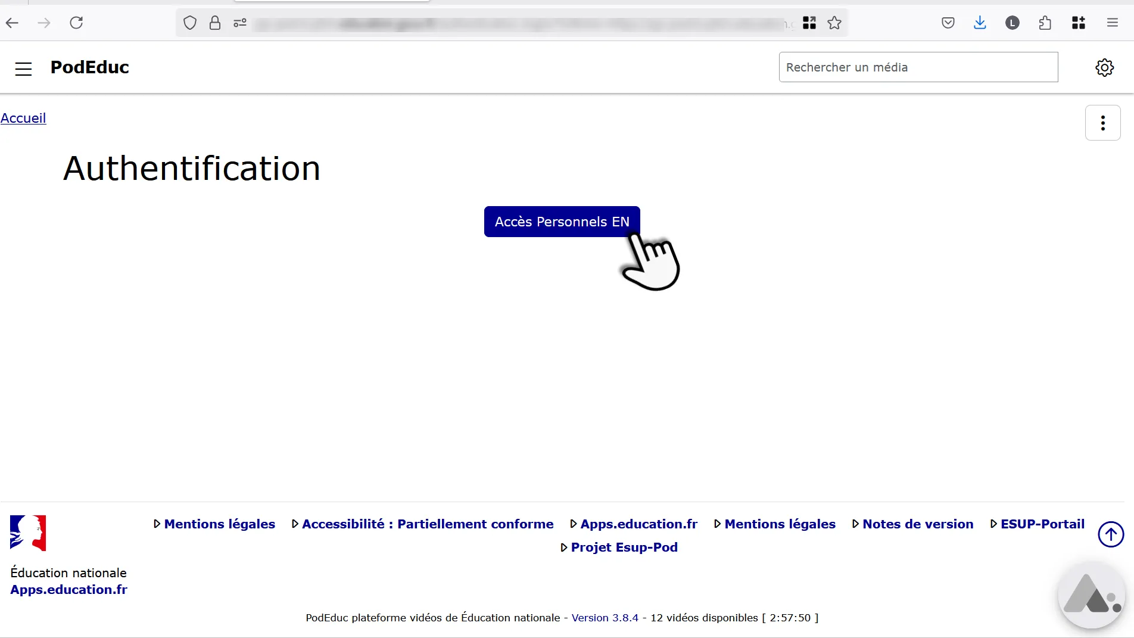Bookmark this page with the star icon
The height and width of the screenshot is (638, 1134).
tap(834, 23)
